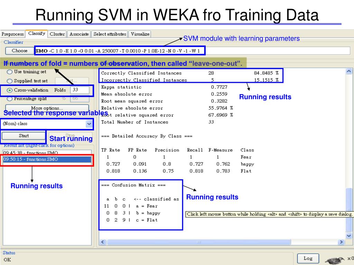This screenshot has width=354, height=265.
Task: Select the 09:45:38 functions.SMO result
Action: (47, 153)
